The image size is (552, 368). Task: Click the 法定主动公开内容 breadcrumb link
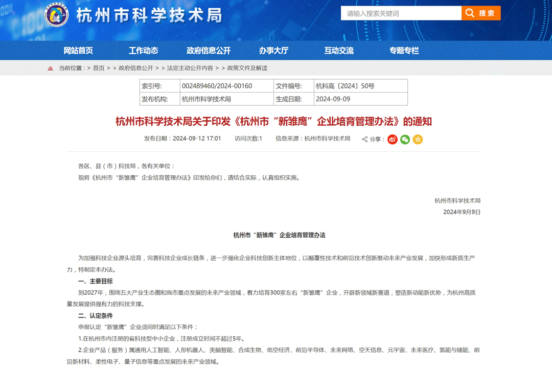(x=190, y=68)
